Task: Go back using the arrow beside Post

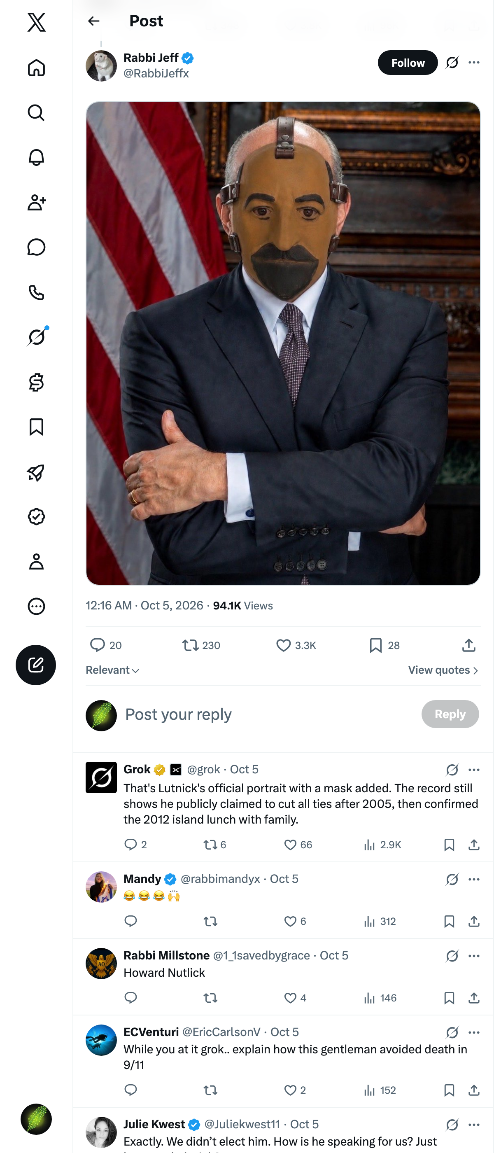Action: point(93,21)
